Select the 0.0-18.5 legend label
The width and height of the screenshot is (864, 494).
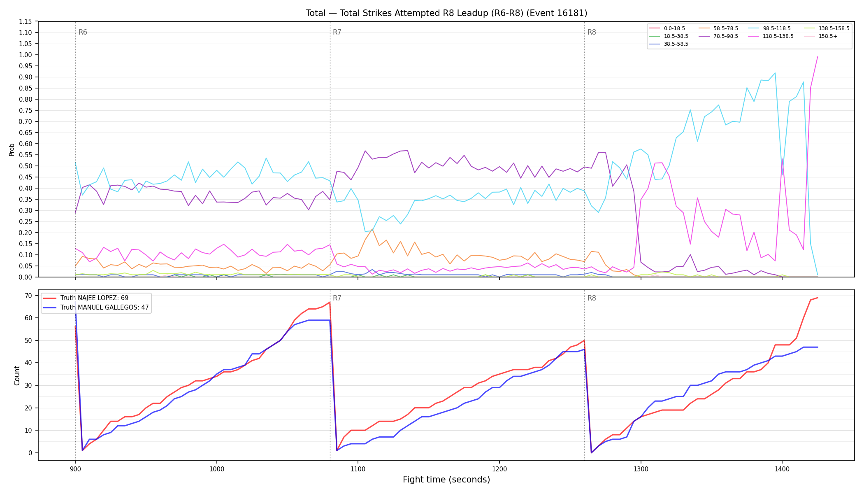[x=674, y=28]
